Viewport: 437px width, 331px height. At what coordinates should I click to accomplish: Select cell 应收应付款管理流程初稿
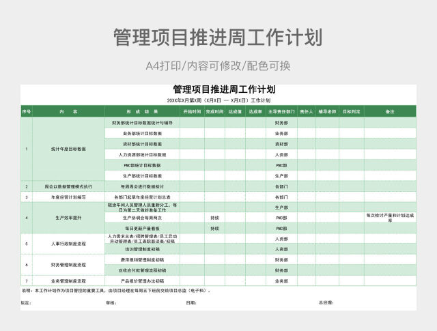point(142,270)
